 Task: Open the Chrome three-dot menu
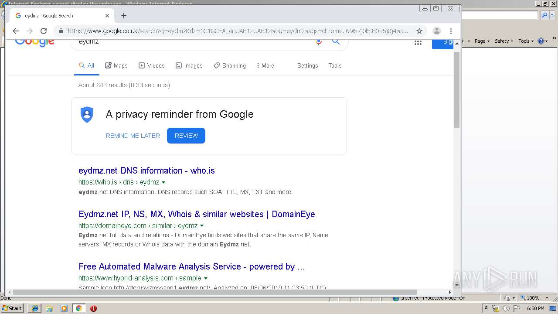pos(451,31)
